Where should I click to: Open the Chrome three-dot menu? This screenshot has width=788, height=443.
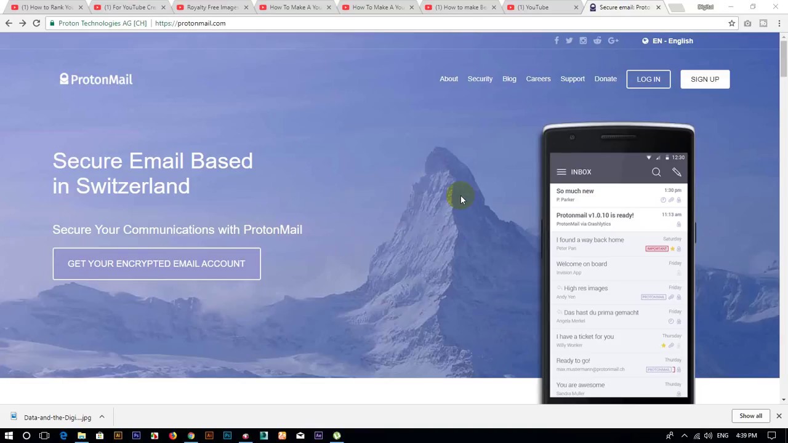pos(779,23)
